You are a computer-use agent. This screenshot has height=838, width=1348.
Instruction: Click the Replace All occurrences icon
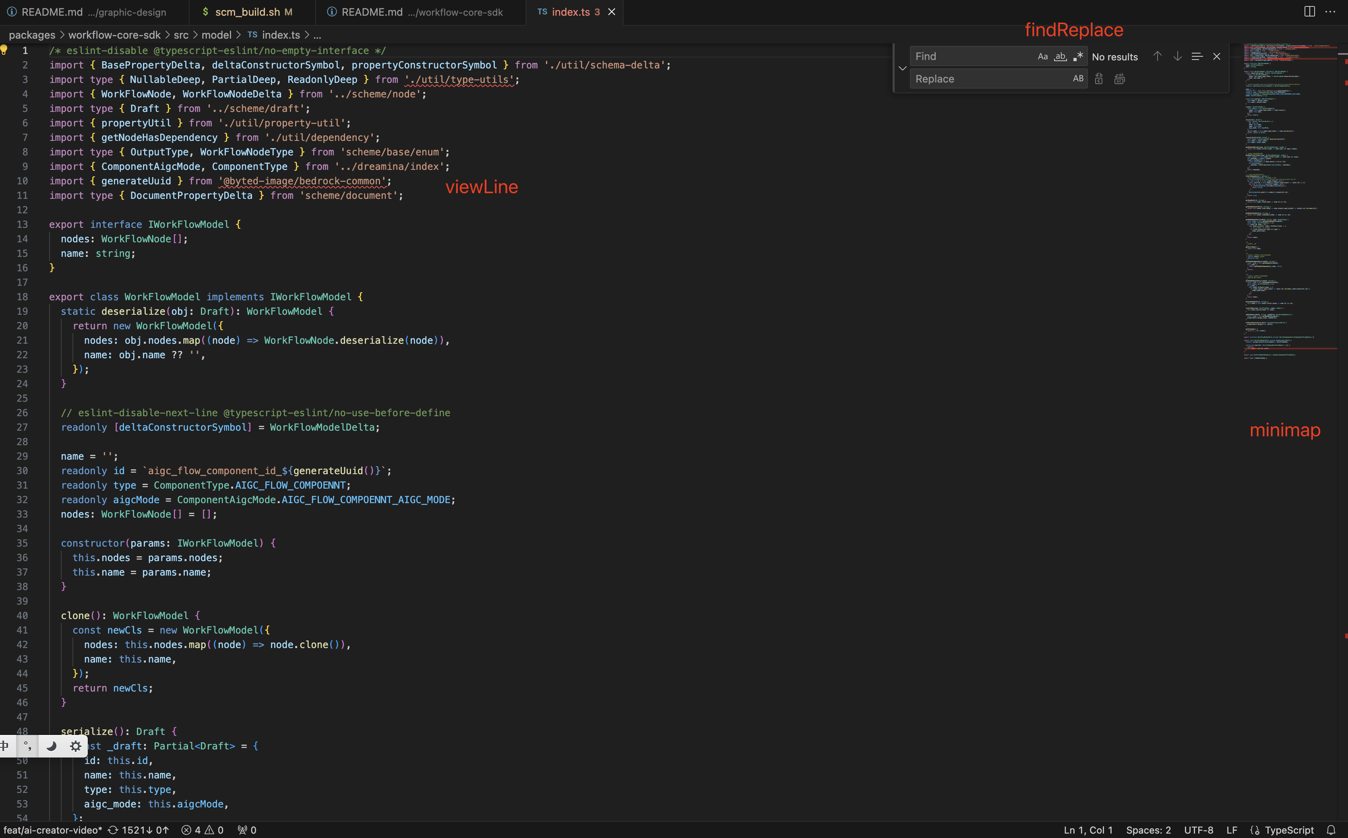coord(1120,79)
